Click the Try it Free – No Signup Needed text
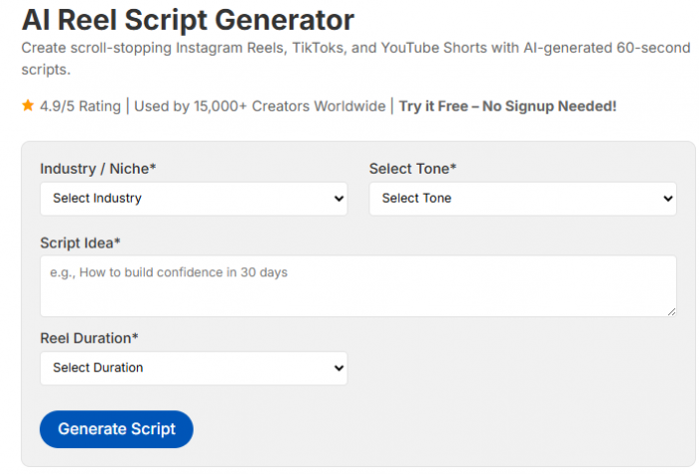Image resolution: width=699 pixels, height=474 pixels. point(507,106)
